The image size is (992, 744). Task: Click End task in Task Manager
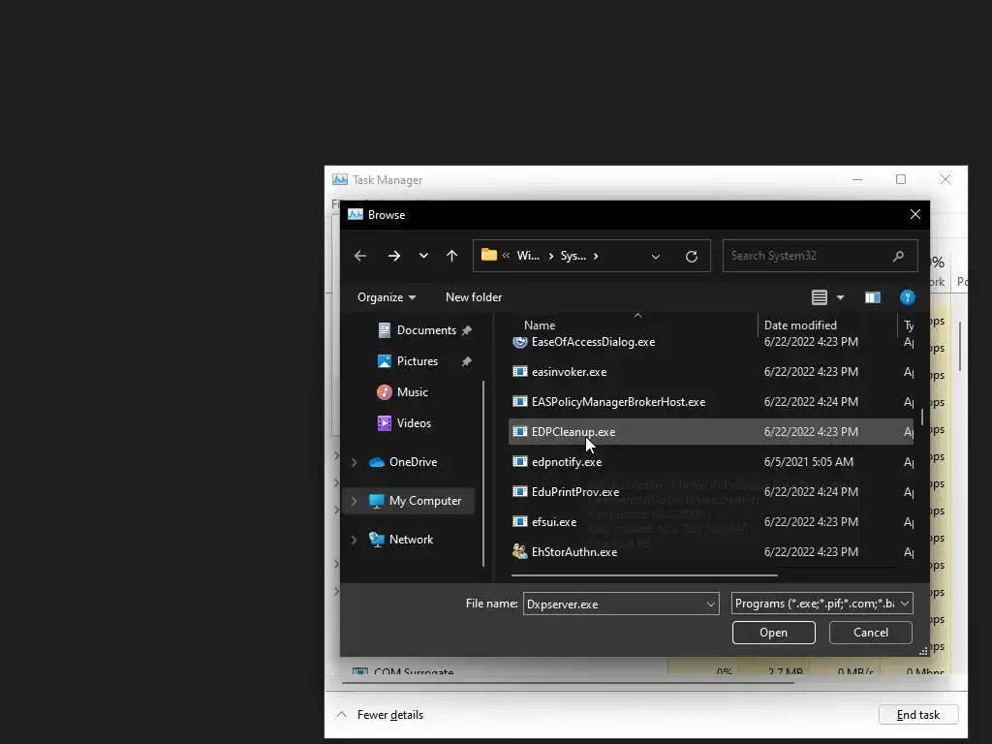click(918, 715)
